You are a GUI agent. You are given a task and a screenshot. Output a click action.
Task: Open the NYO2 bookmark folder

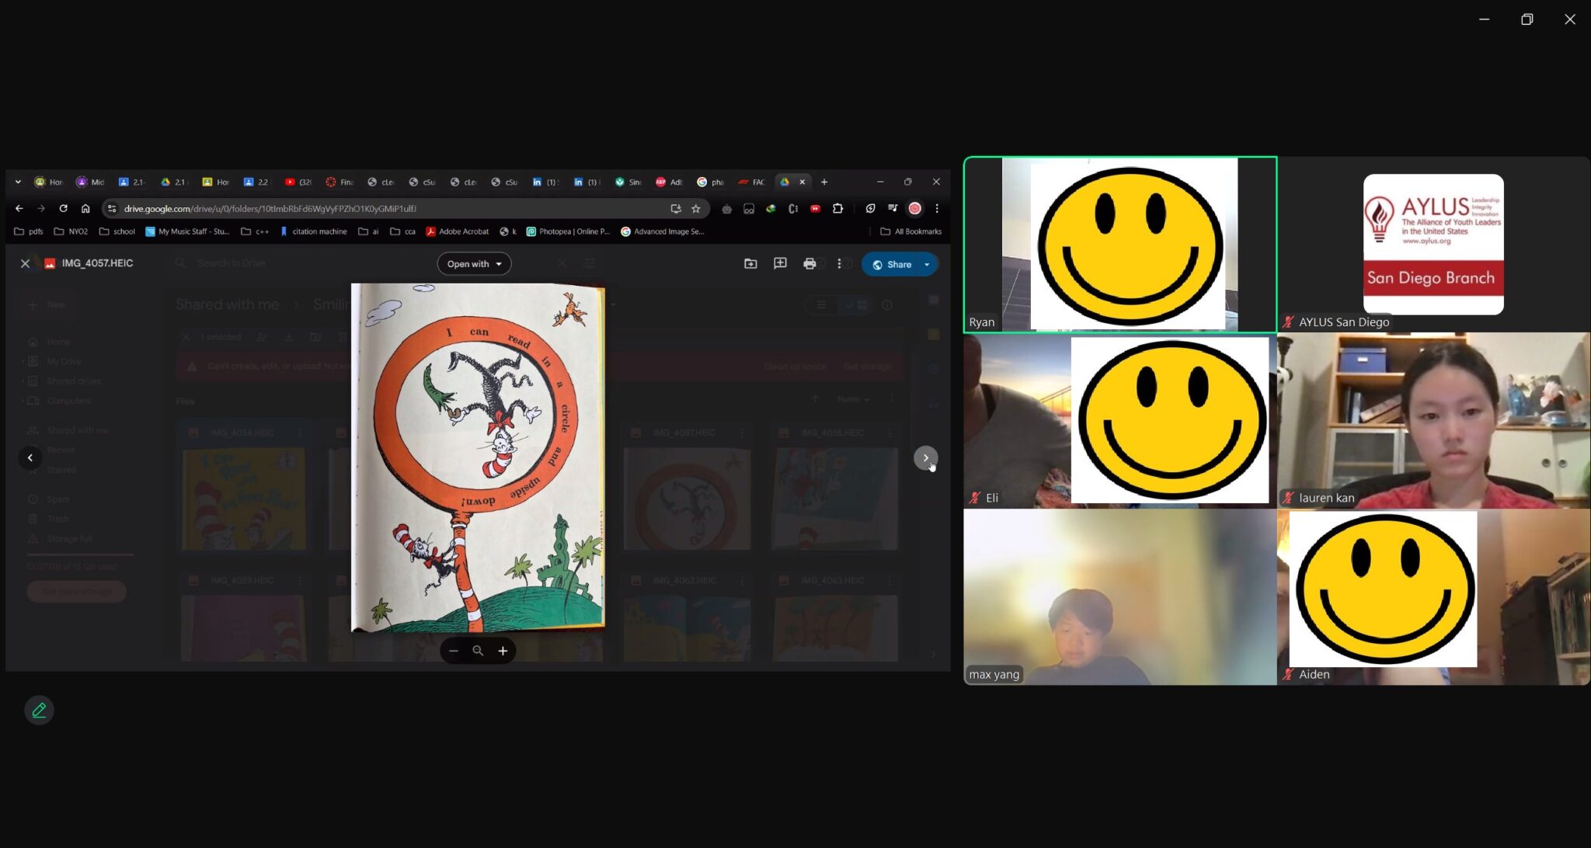[x=71, y=231]
